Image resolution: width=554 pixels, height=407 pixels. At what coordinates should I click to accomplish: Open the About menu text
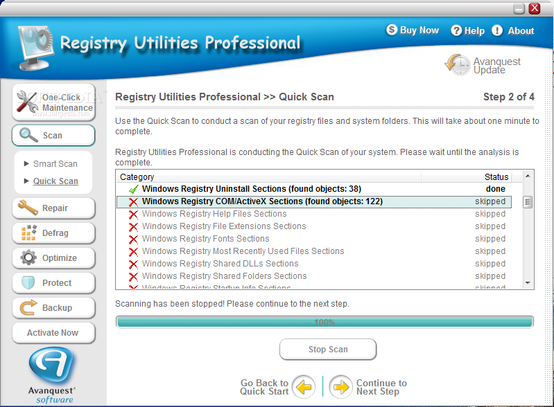coord(521,30)
